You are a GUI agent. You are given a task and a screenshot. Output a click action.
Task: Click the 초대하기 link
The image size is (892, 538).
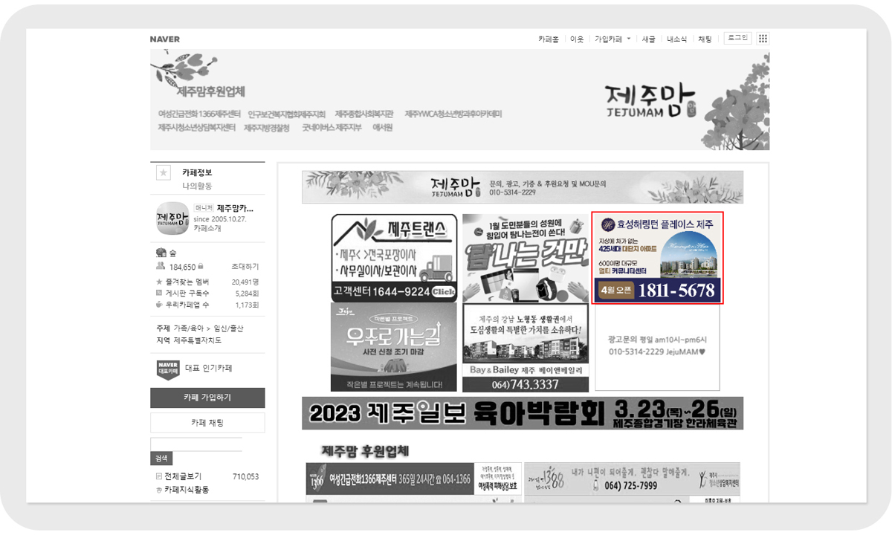point(245,267)
